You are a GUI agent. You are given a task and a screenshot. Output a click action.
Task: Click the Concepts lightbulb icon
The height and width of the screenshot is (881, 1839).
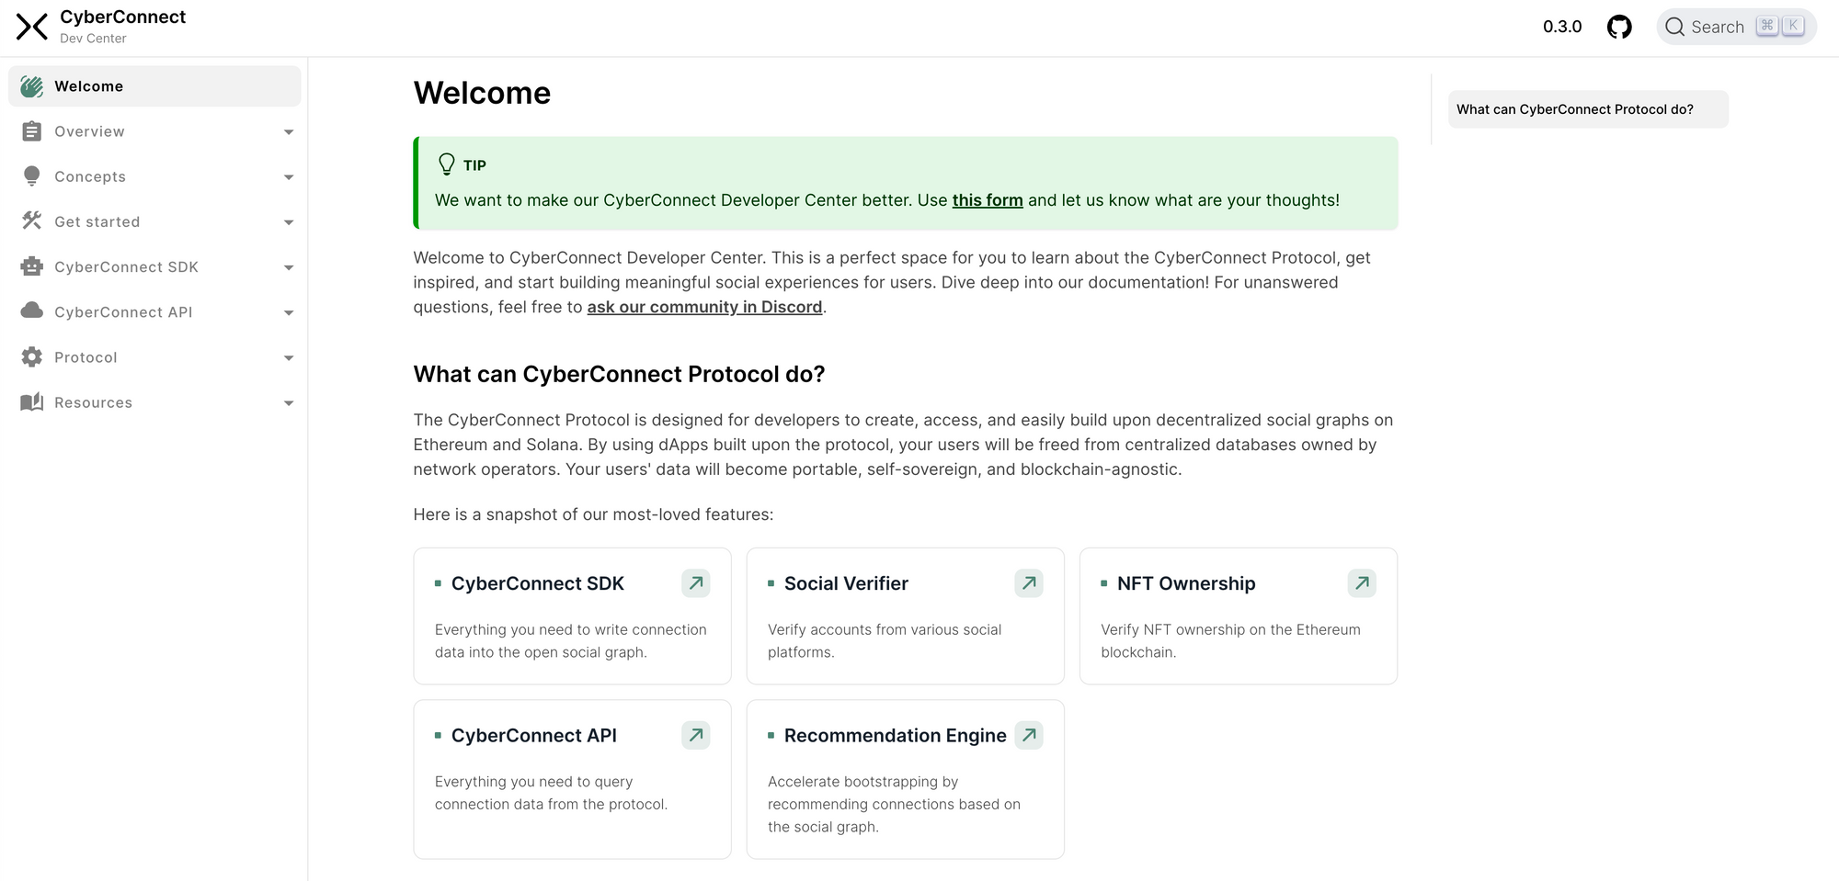point(32,176)
